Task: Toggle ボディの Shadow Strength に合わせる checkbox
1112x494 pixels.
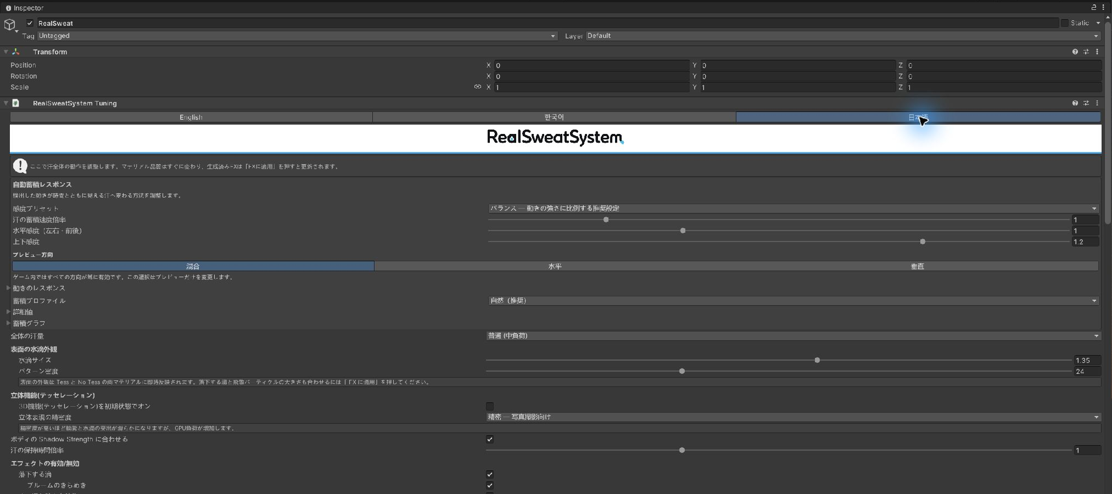Action: tap(490, 439)
